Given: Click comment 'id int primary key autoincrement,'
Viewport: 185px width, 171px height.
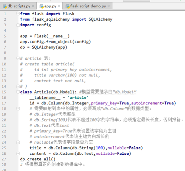Looking at the screenshot, I should pyautogui.click(x=73, y=70).
